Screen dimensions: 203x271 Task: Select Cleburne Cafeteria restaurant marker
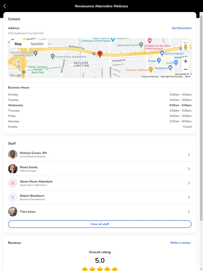coord(151,70)
